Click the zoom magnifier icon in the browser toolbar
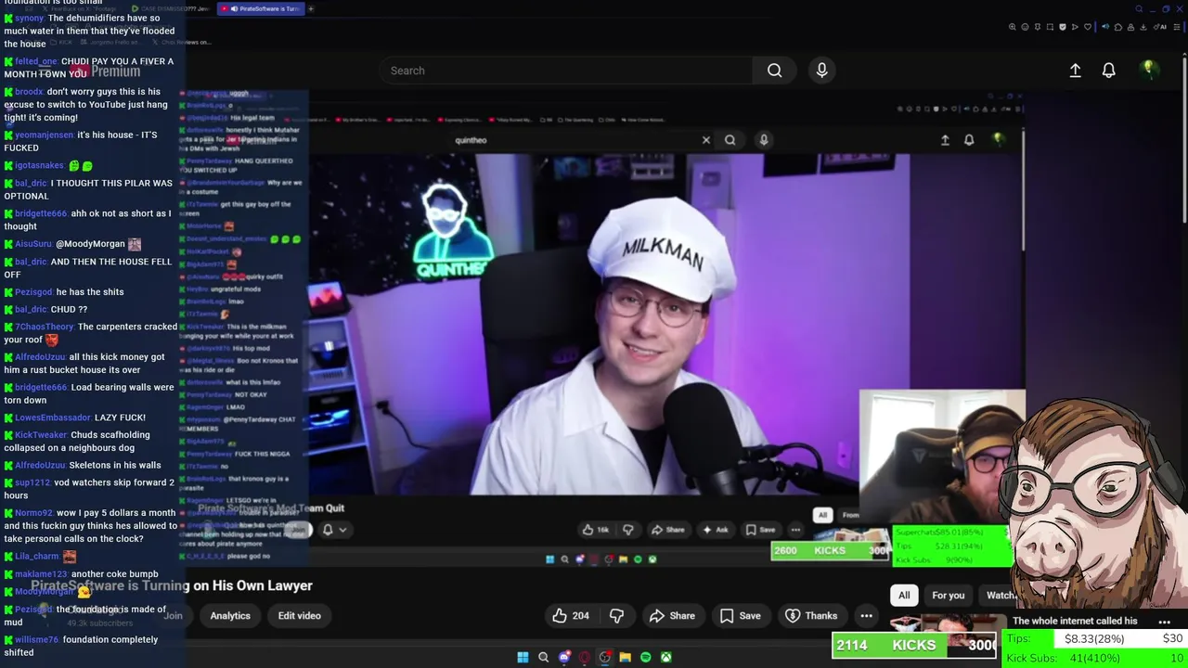Viewport: 1188px width, 668px height. 1013,27
